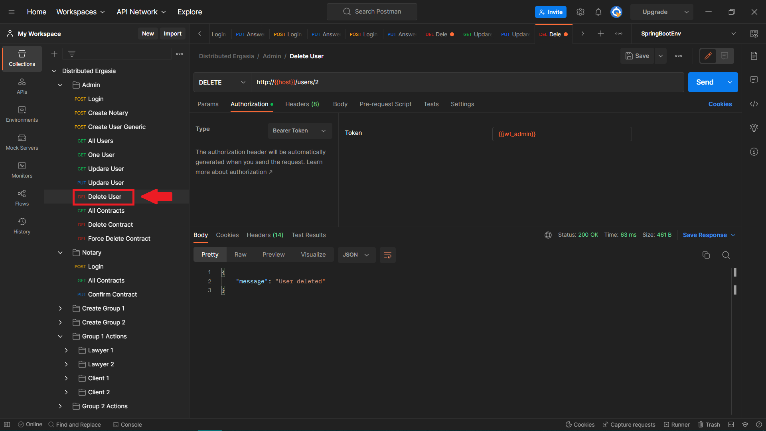Open the Flows sidebar panel
The image size is (766, 431).
click(x=22, y=198)
